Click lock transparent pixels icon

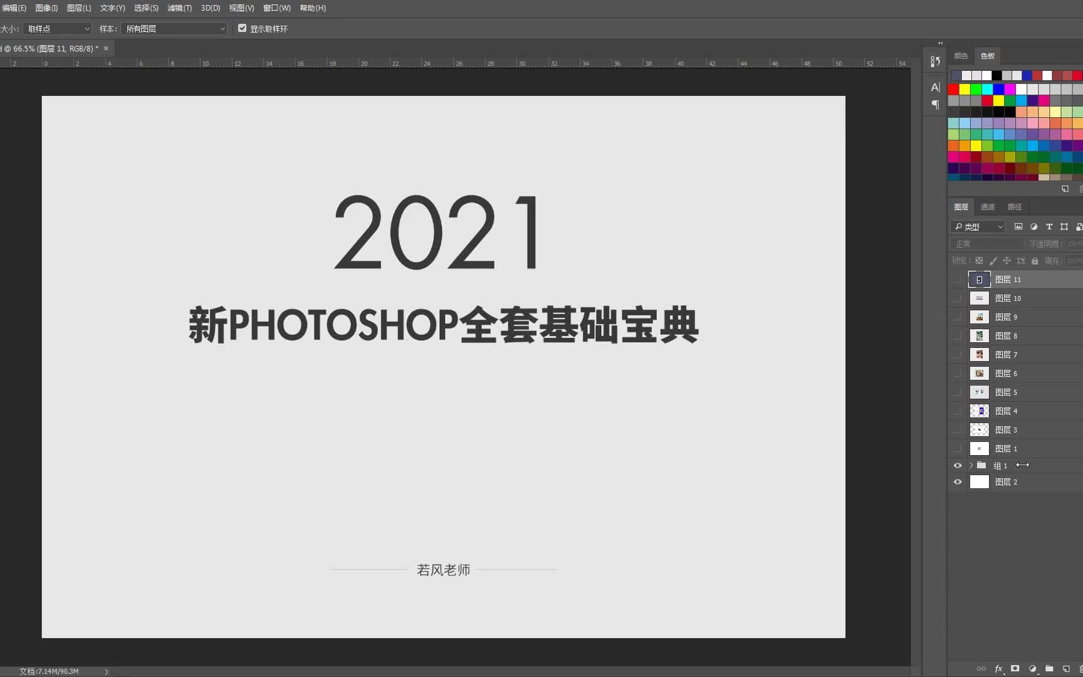(979, 261)
